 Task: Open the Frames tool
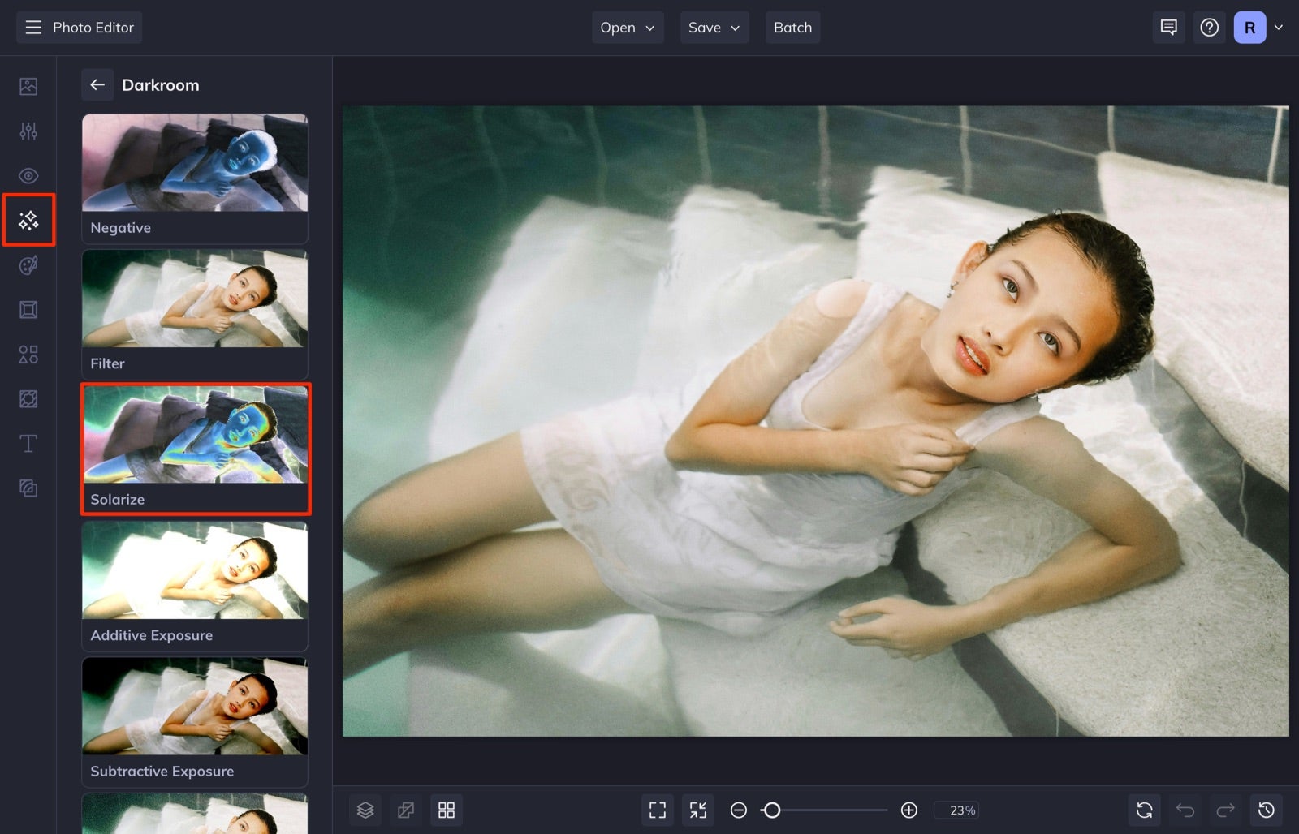click(x=28, y=309)
